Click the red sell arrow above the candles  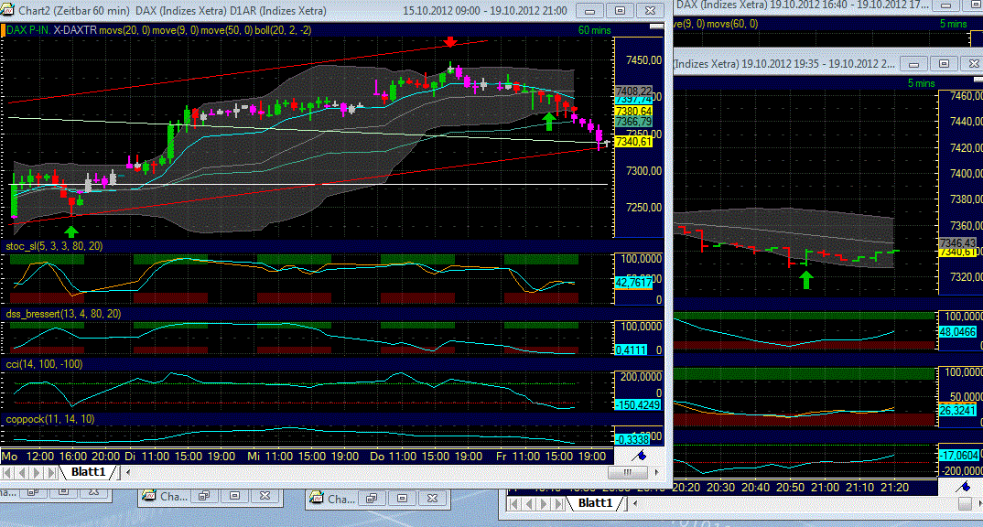click(x=448, y=42)
